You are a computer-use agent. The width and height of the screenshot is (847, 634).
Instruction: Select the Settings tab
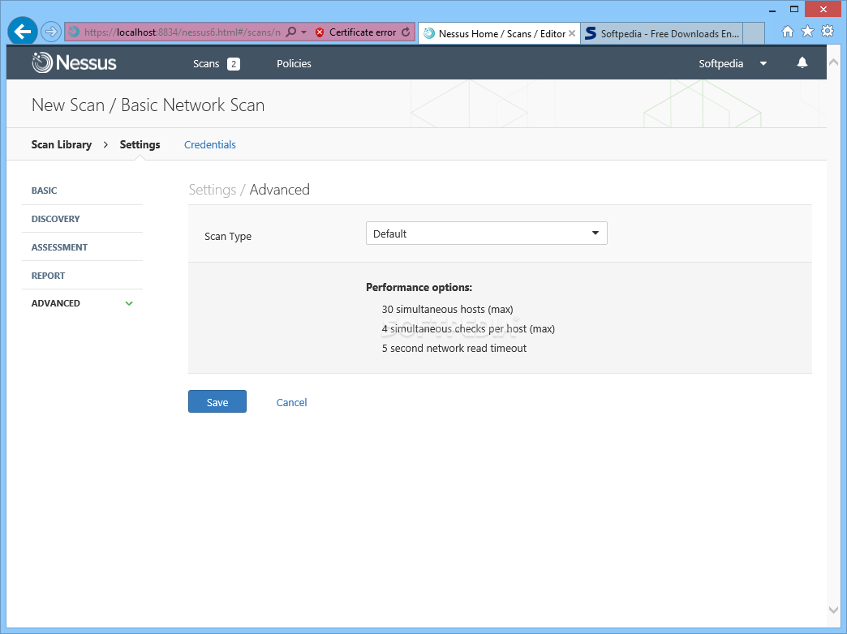(140, 145)
